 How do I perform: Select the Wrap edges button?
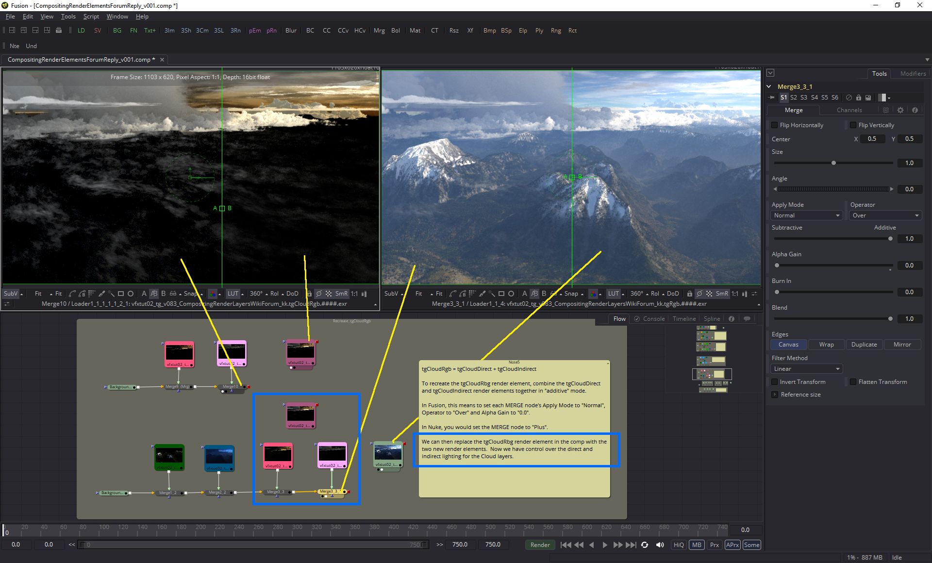(x=826, y=345)
